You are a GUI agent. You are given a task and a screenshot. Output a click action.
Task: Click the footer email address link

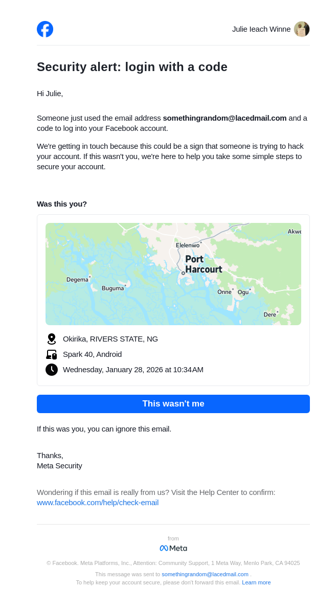pyautogui.click(x=205, y=574)
